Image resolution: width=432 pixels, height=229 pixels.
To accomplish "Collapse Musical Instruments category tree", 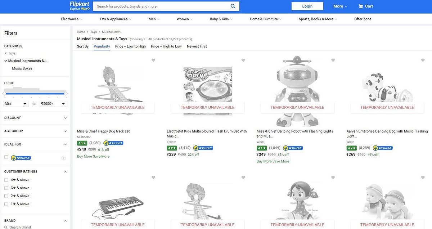I will pyautogui.click(x=6, y=61).
